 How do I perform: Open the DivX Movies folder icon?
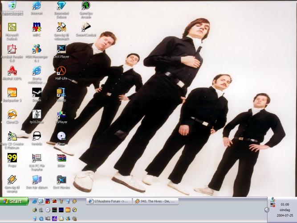pyautogui.click(x=61, y=179)
